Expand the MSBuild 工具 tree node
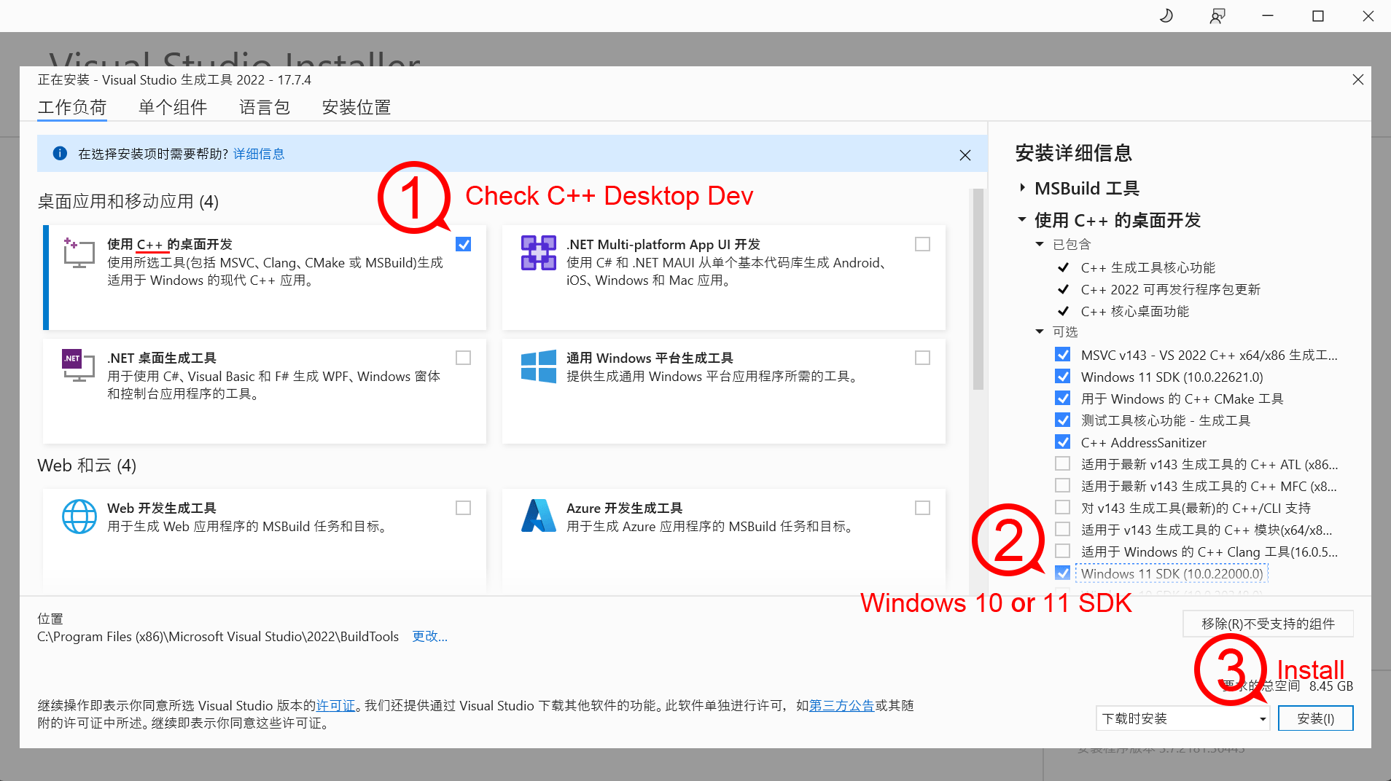 (1022, 188)
